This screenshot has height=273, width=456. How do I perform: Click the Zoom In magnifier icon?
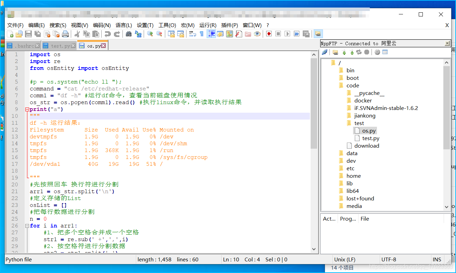click(x=150, y=34)
